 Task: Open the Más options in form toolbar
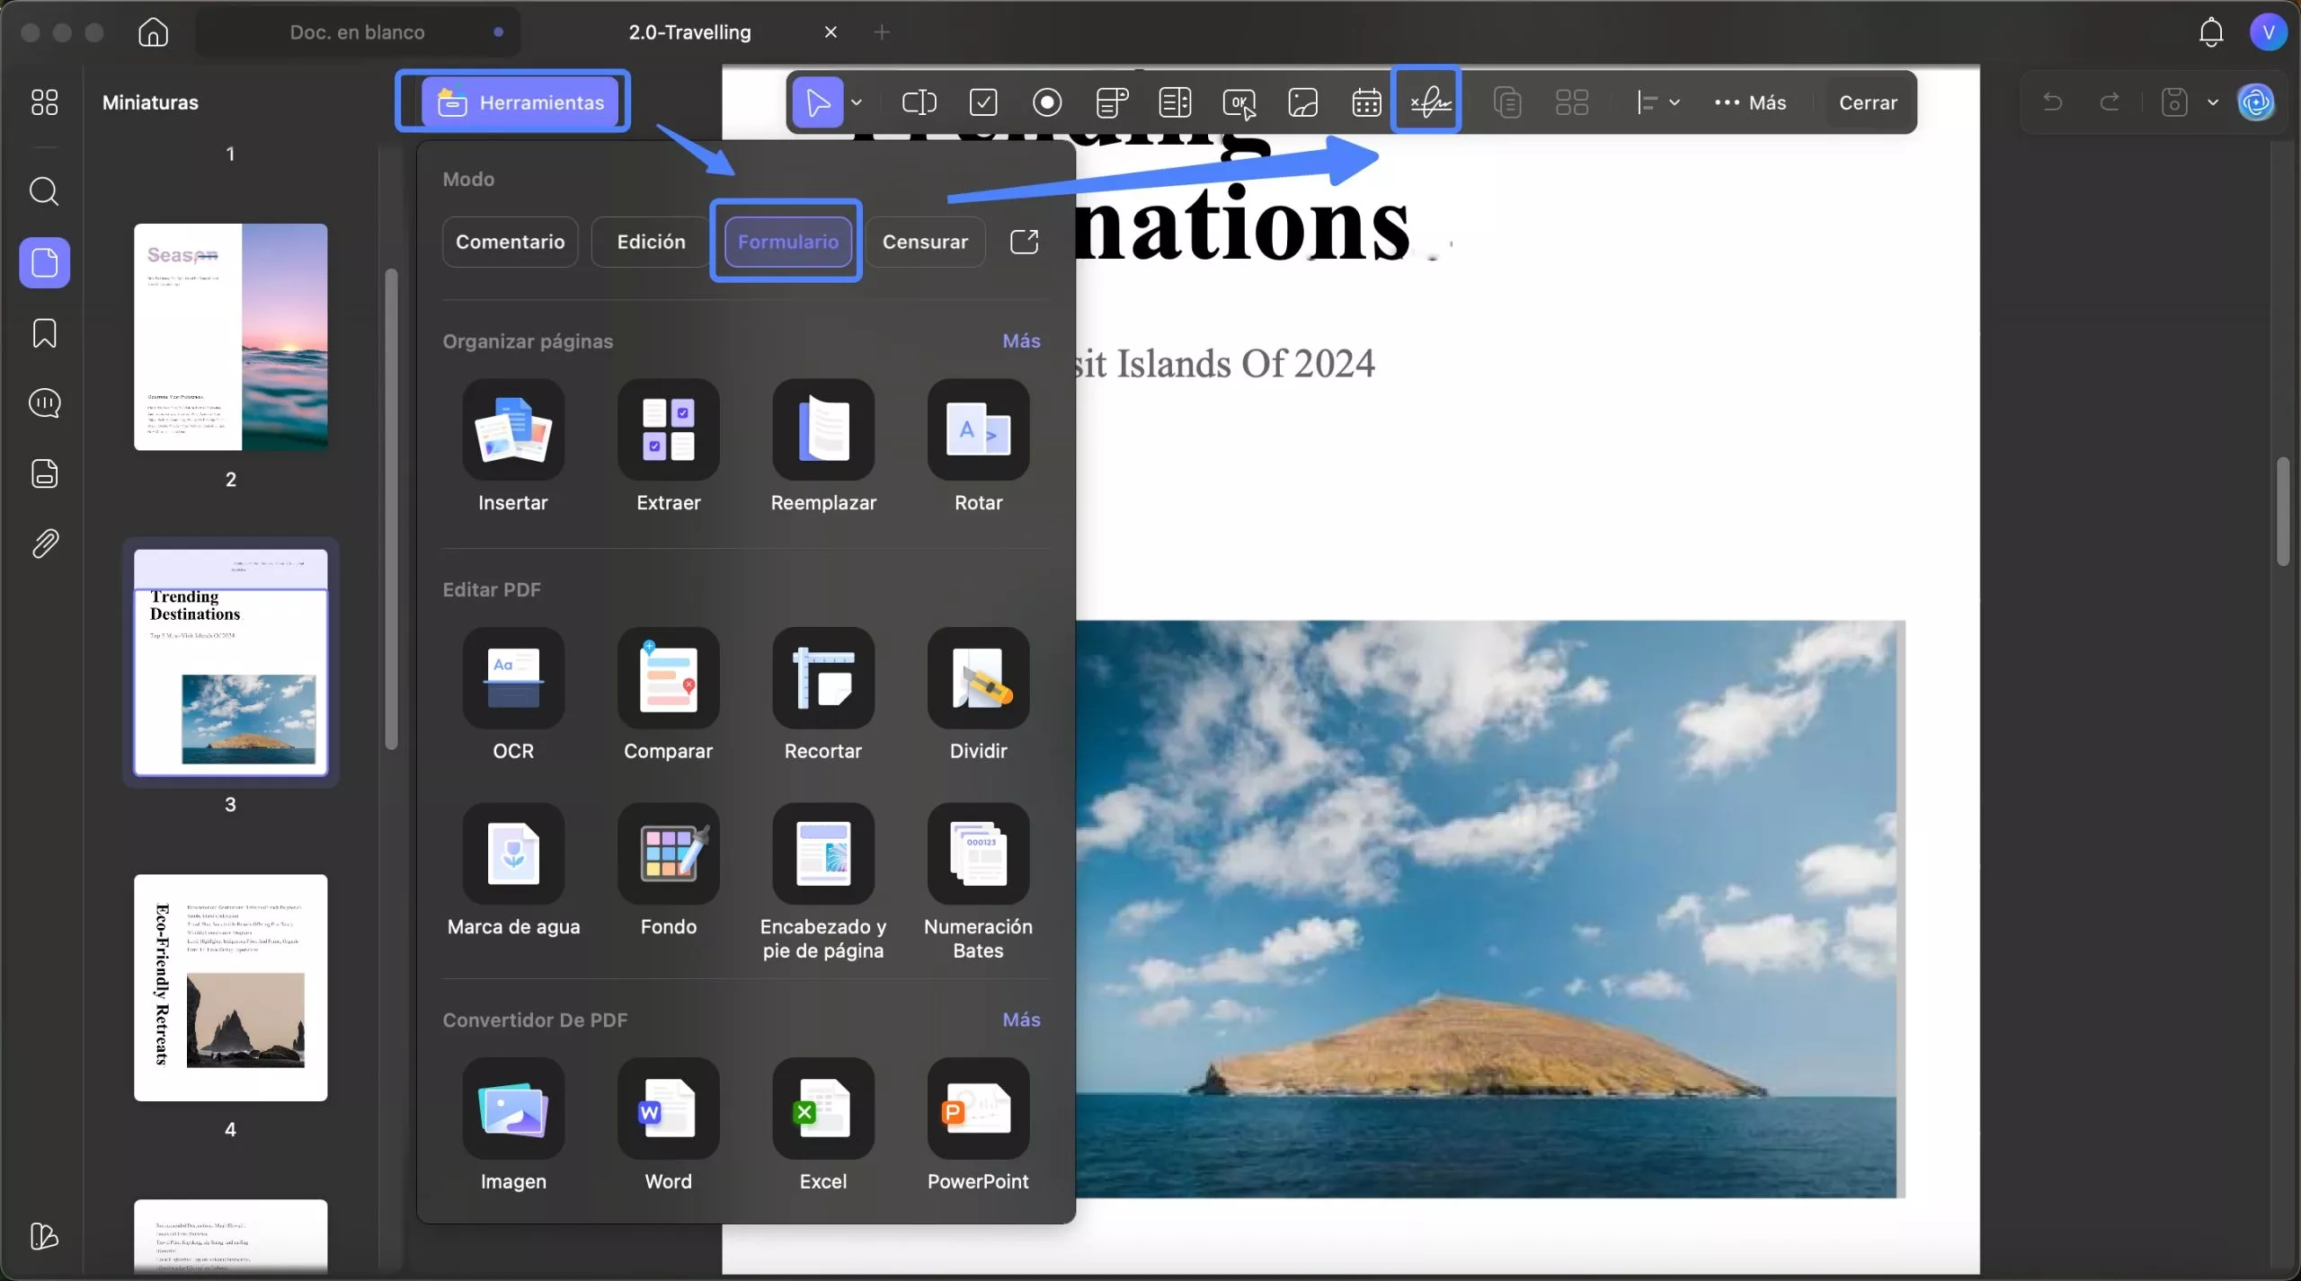click(x=1750, y=102)
